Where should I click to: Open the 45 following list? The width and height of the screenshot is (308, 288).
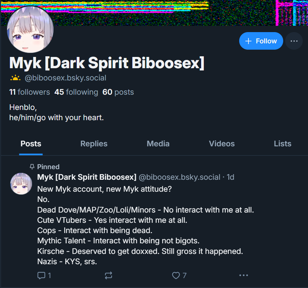tap(76, 92)
